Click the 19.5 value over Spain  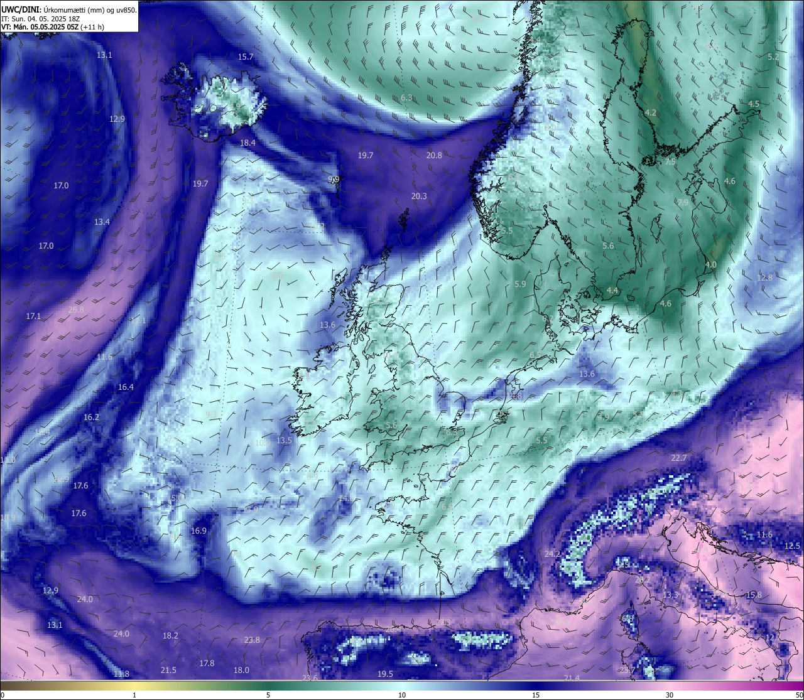(385, 674)
